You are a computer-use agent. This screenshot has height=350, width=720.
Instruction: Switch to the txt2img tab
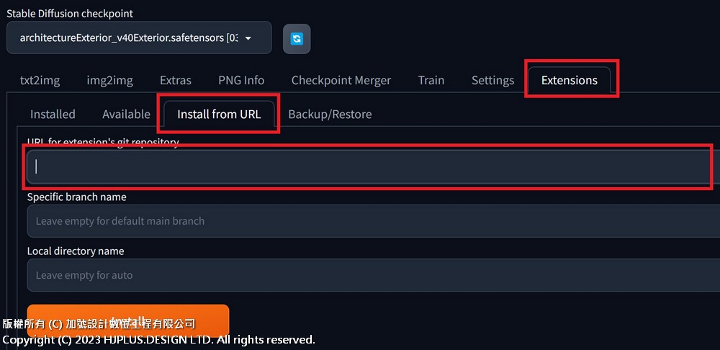point(40,80)
